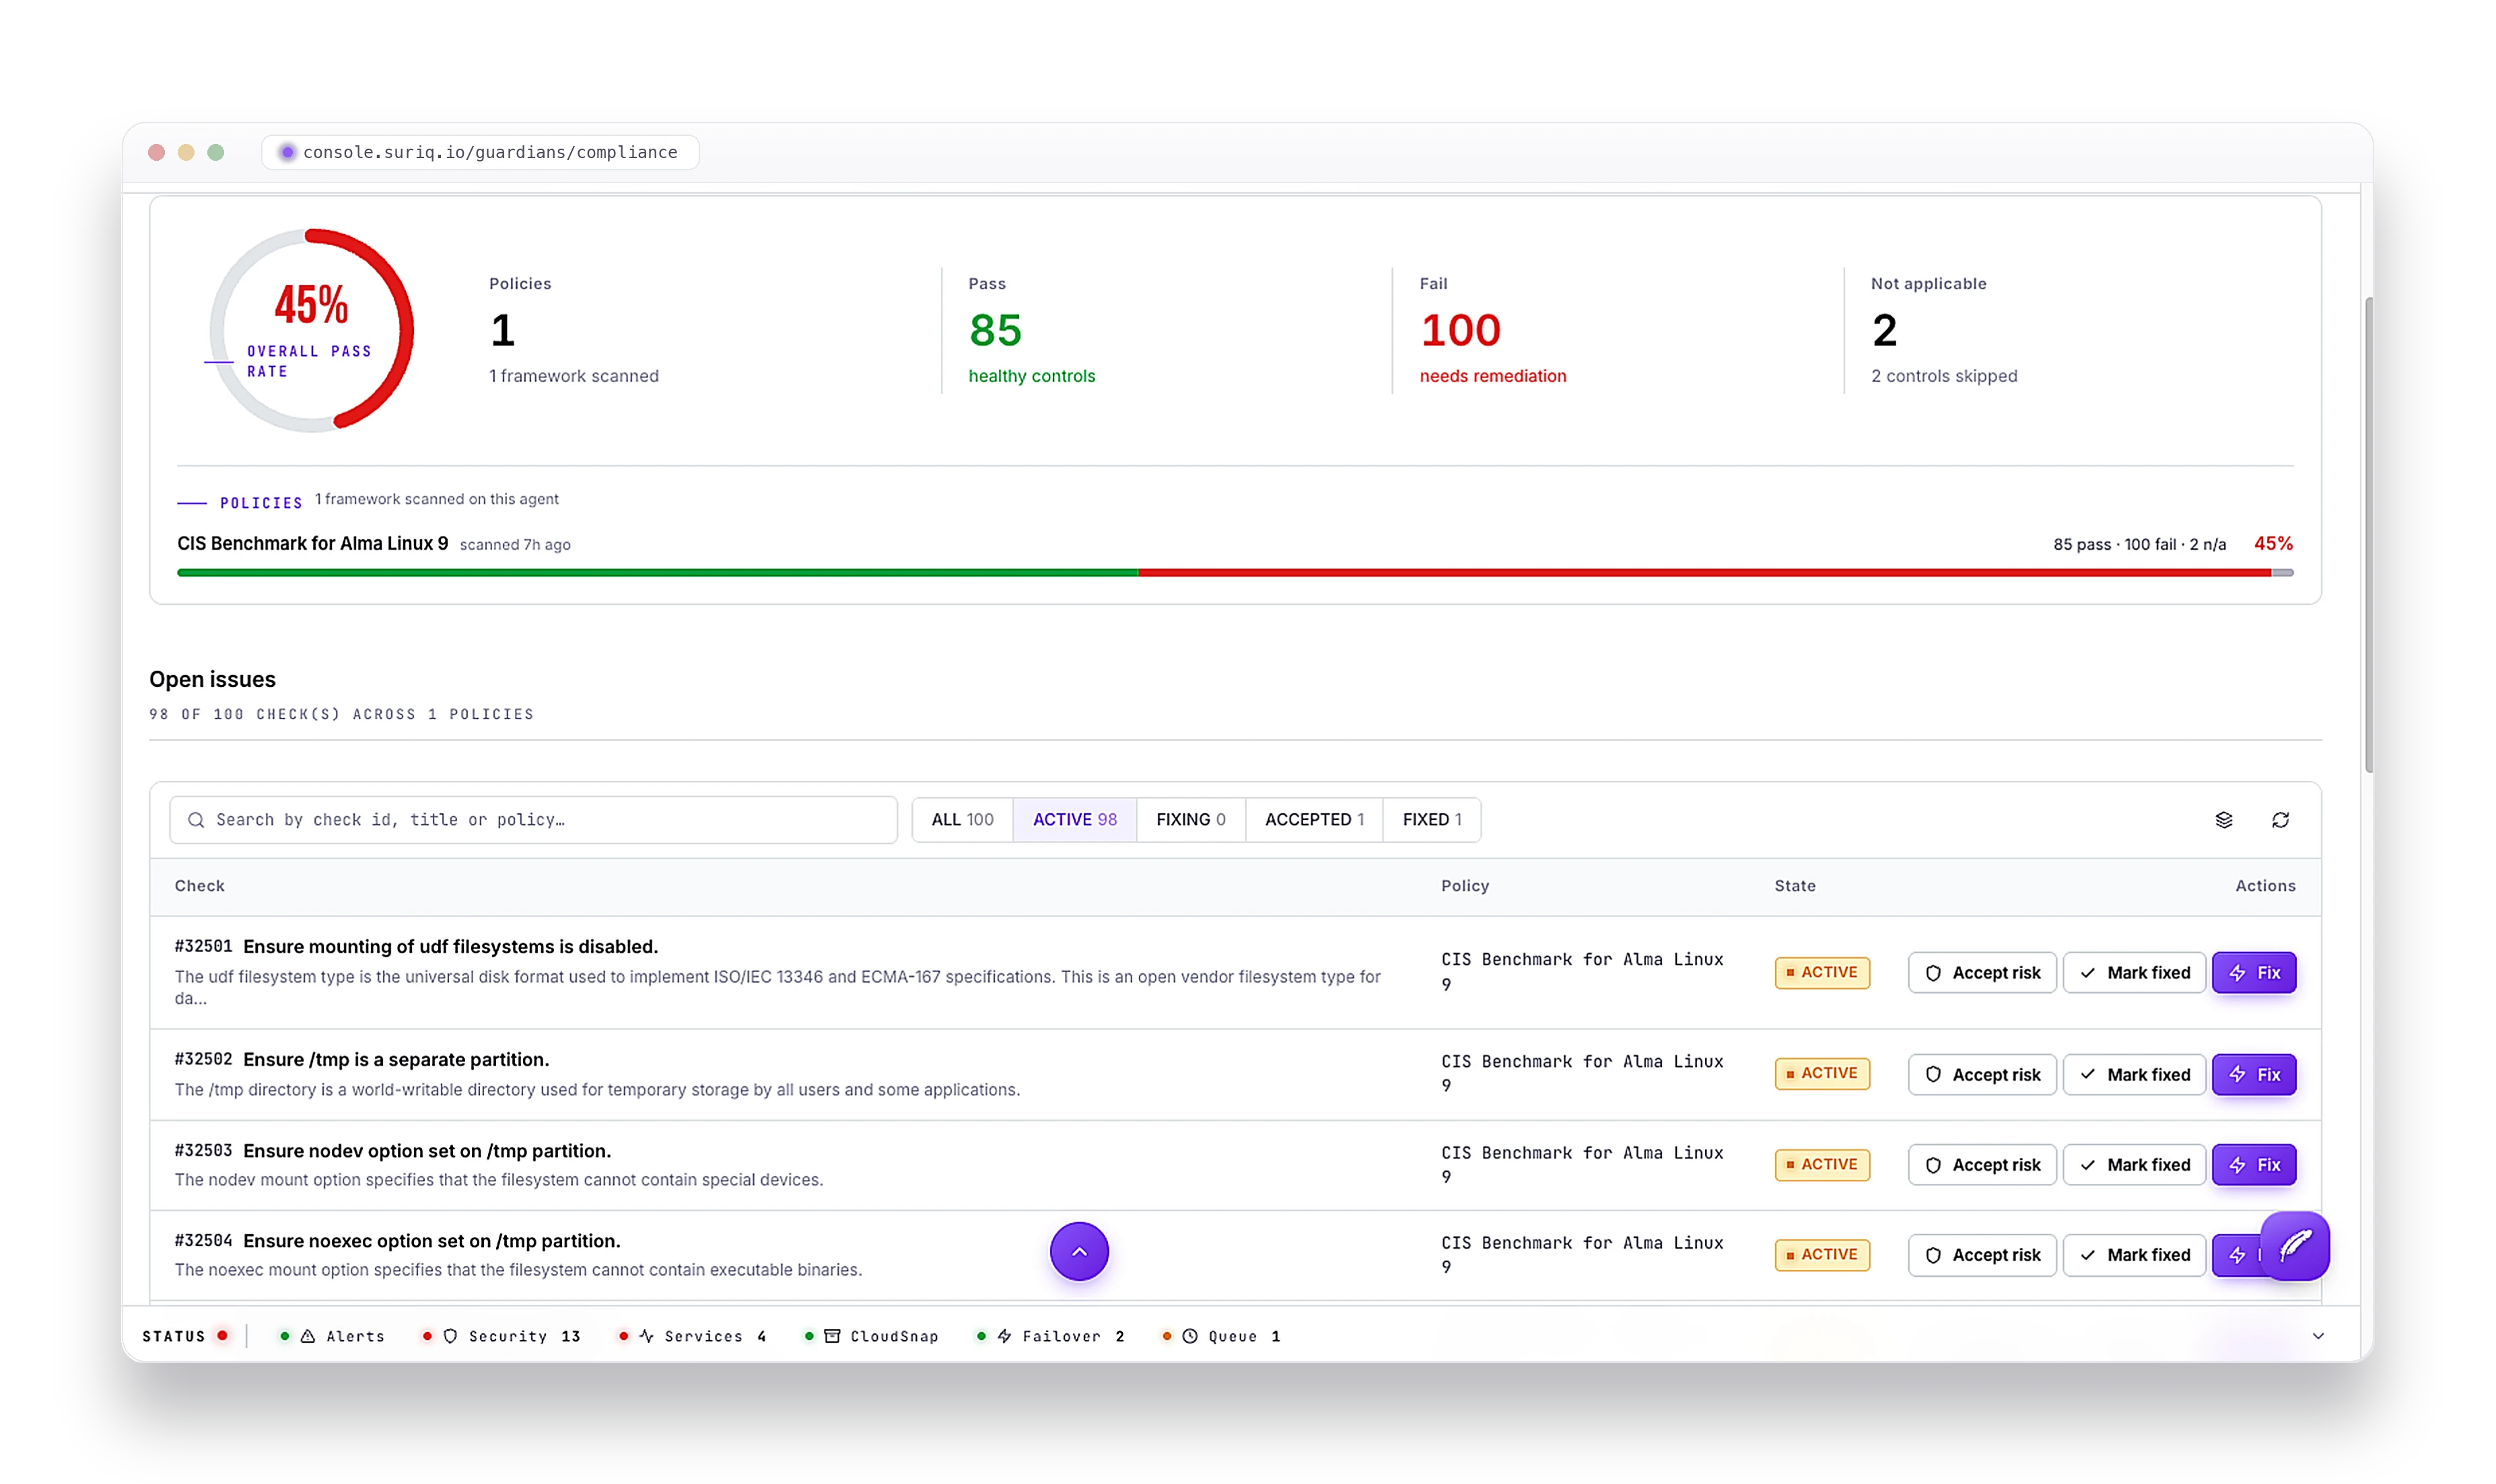Click the Policies 1 framework scanned stat
Image resolution: width=2496 pixels, height=1484 pixels.
pos(574,330)
